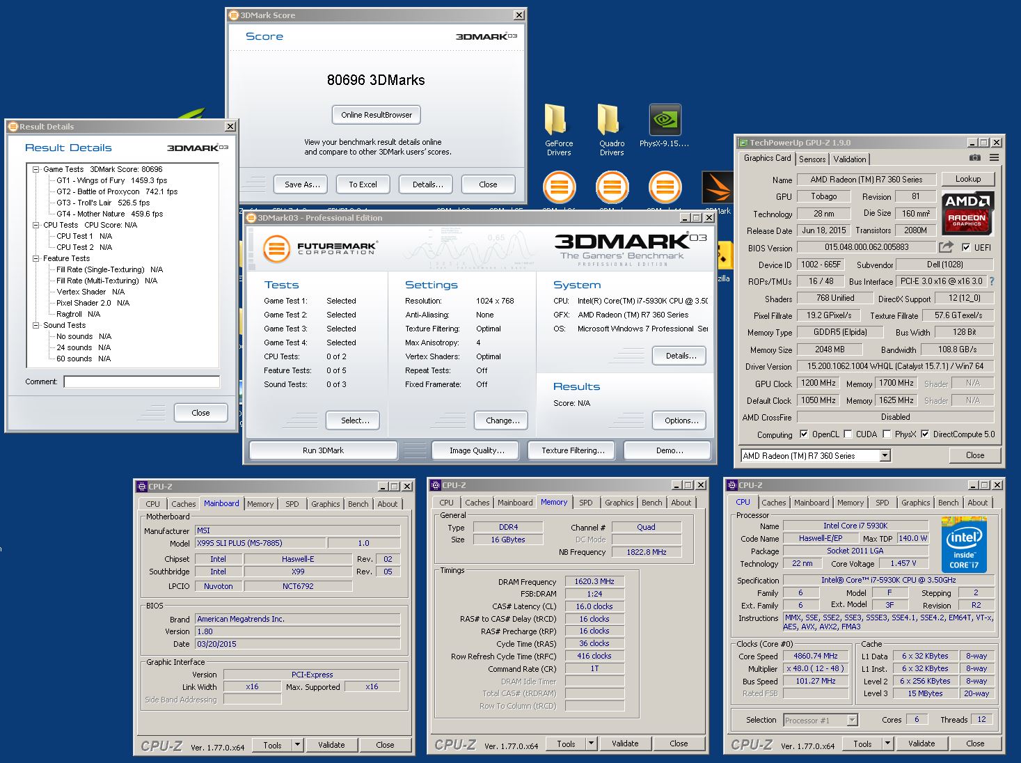1021x763 pixels.
Task: Open Tools dropdown arrow in Mainboard CPU-Z window
Action: [x=297, y=745]
